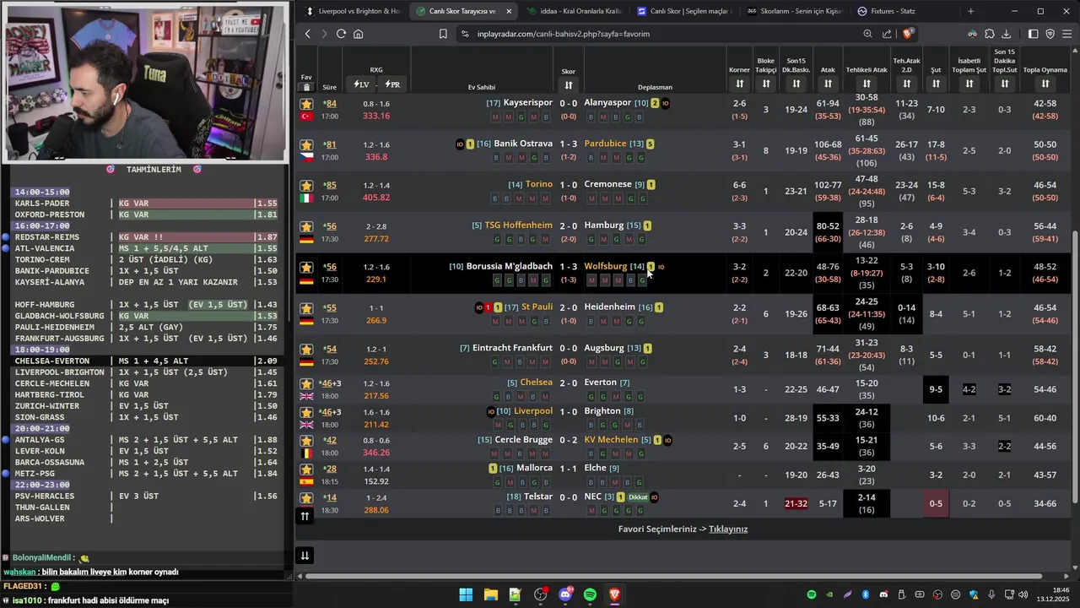Click the Tıklayınız favorites link
The height and width of the screenshot is (608, 1080).
[728, 529]
